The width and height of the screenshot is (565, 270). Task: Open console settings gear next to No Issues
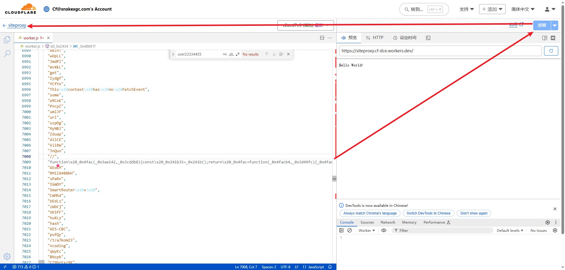[x=555, y=230]
